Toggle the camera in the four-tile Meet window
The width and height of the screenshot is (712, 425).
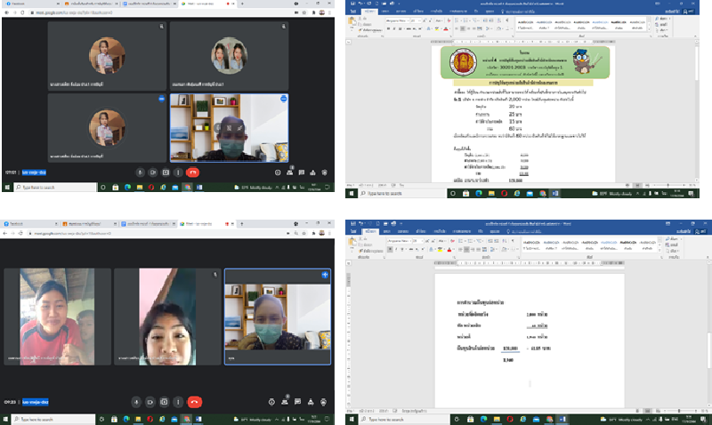[x=153, y=172]
